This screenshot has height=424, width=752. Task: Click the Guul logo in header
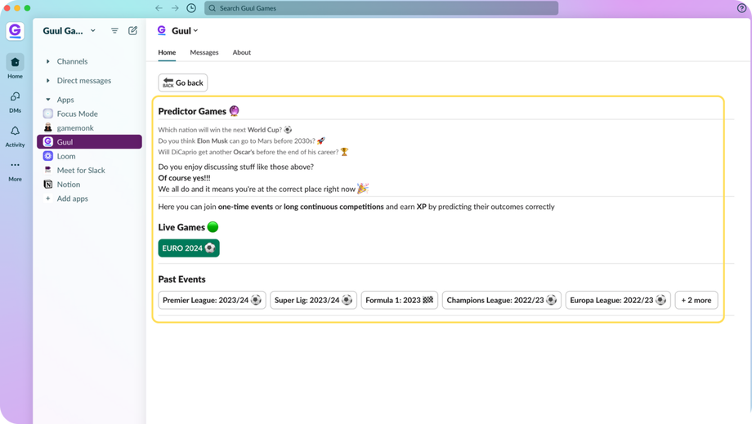point(162,31)
